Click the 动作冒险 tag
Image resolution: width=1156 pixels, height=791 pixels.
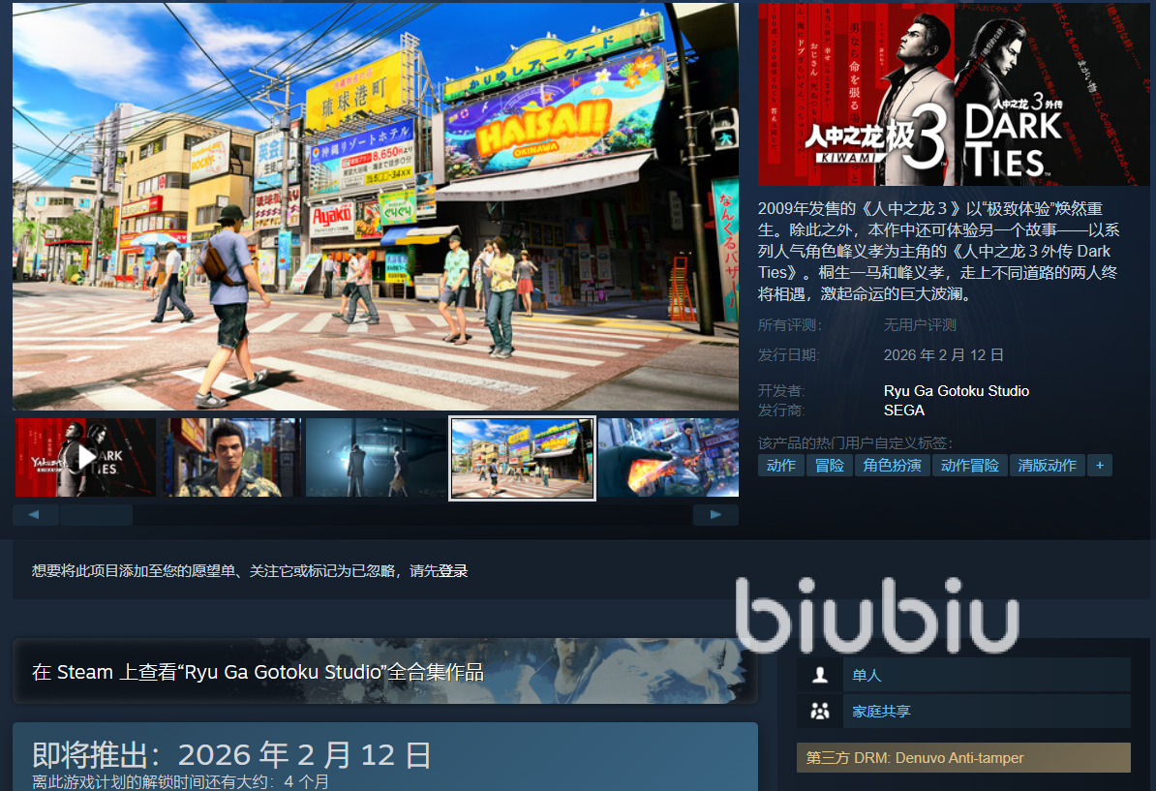click(x=969, y=466)
